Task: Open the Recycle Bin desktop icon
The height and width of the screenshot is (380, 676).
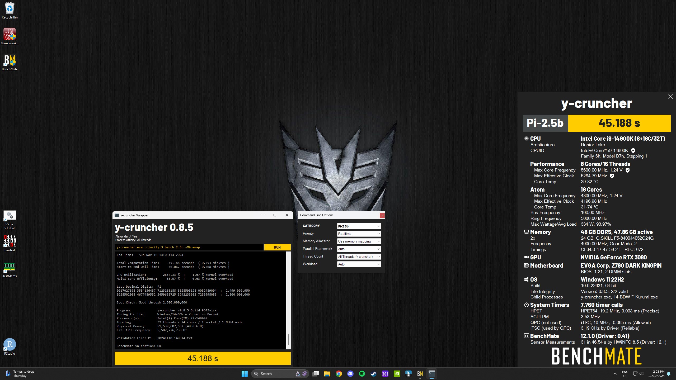Action: coord(10,11)
